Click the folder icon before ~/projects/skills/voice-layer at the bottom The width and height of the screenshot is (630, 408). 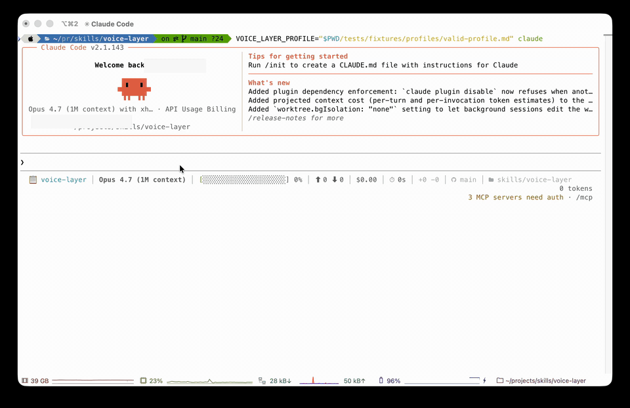point(500,380)
